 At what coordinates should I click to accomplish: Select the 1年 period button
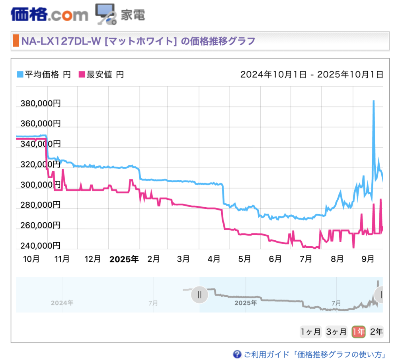(x=359, y=331)
